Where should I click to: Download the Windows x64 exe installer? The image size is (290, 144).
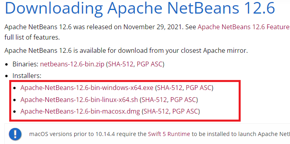click(87, 88)
